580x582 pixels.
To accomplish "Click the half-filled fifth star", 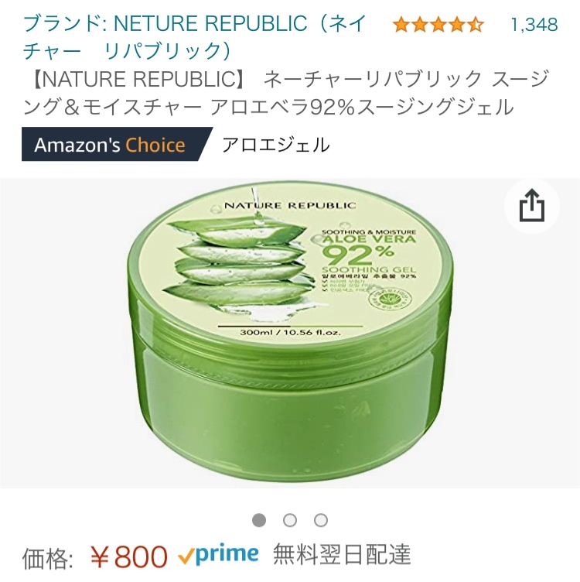I will click(476, 25).
